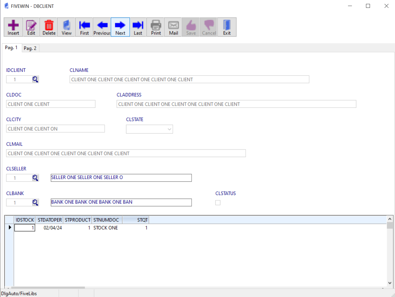The height and width of the screenshot is (297, 395).
Task: Select the Pag. 1 tab
Action: [11, 48]
